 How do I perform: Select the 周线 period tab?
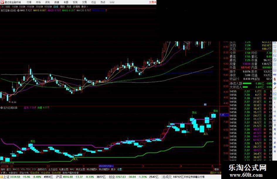point(62,6)
